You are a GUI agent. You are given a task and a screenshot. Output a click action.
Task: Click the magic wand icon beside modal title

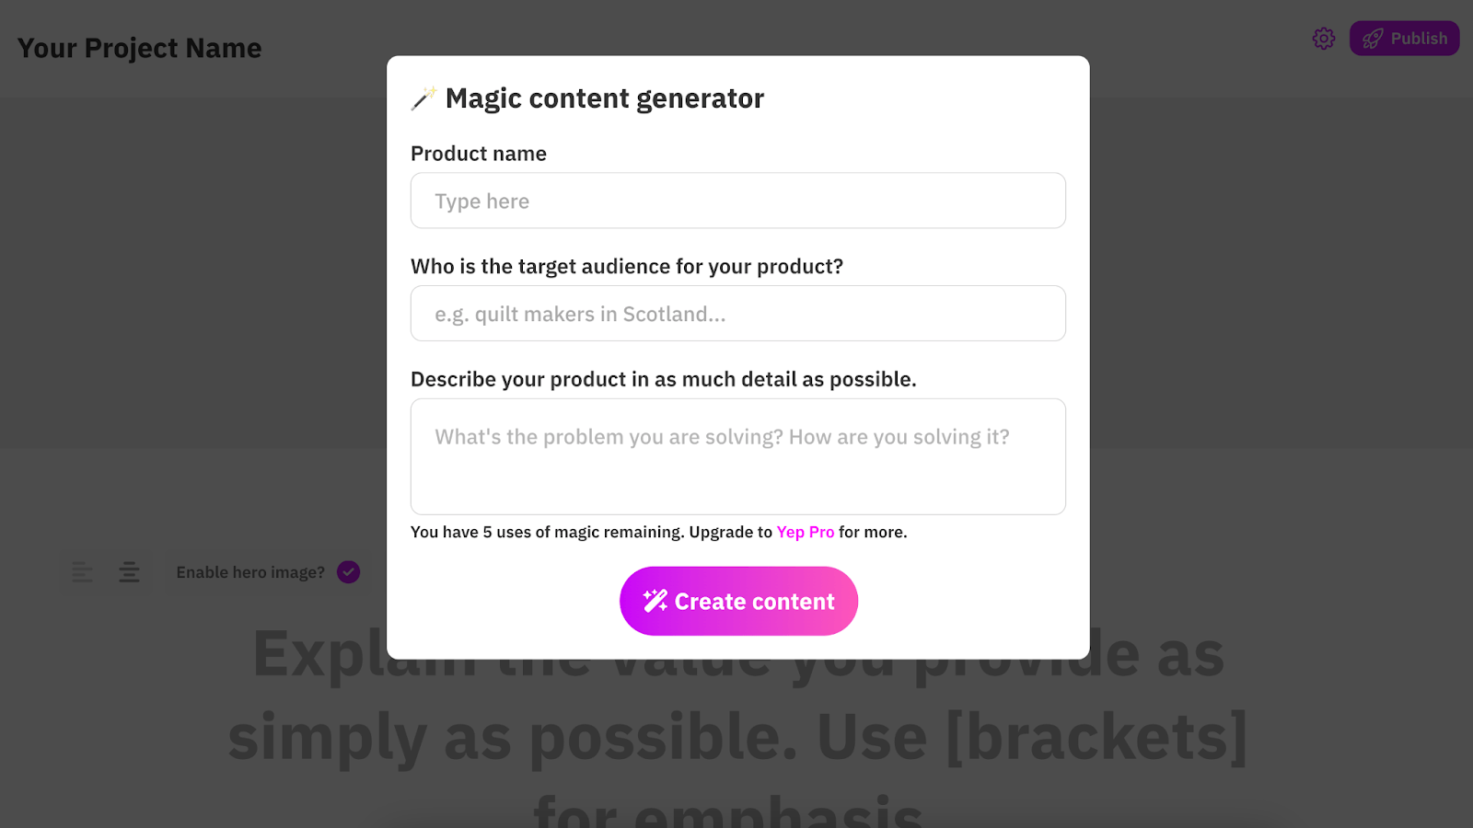coord(423,98)
